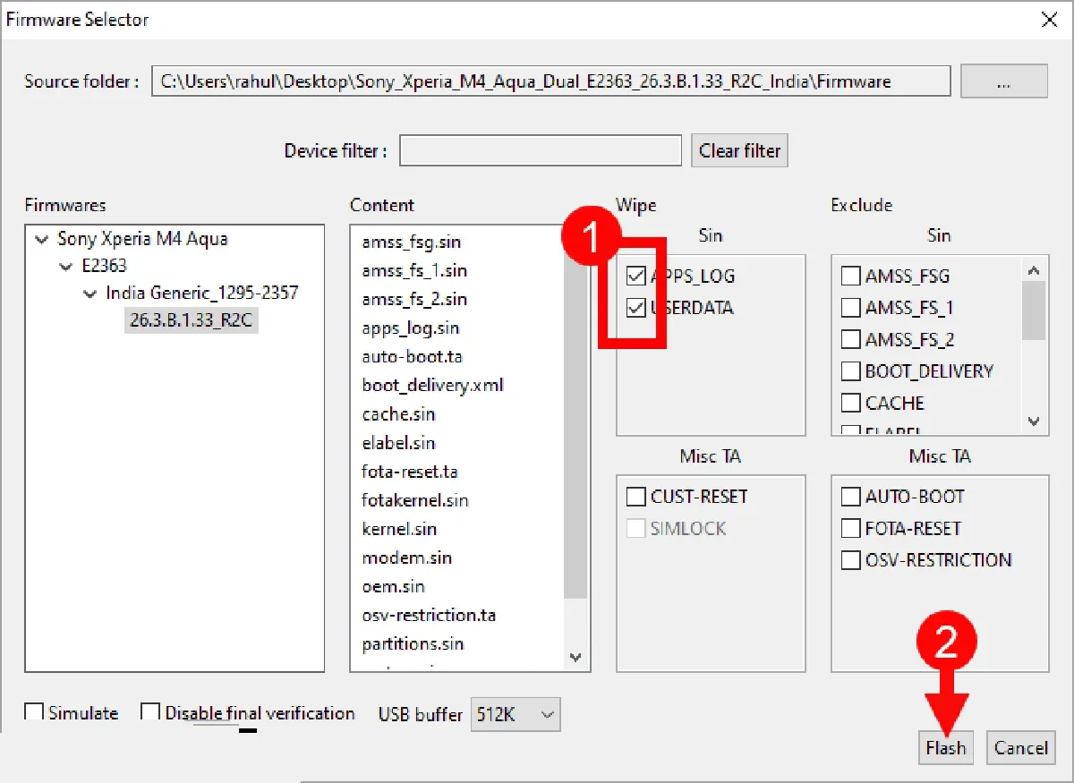Select osv-restriction.ta in Content list

(429, 615)
